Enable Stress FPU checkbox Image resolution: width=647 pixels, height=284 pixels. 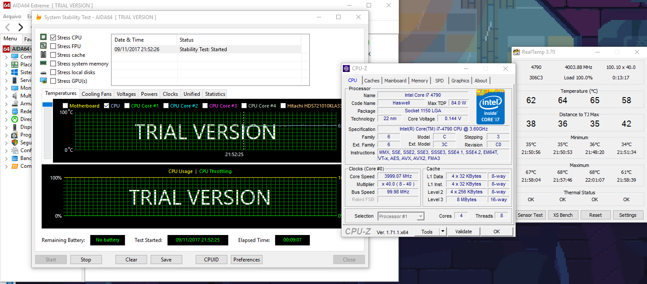53,46
